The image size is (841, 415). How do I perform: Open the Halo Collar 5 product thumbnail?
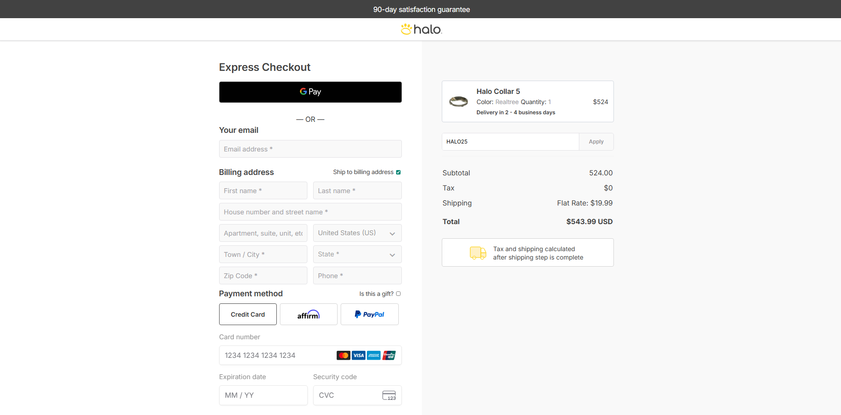pyautogui.click(x=459, y=101)
